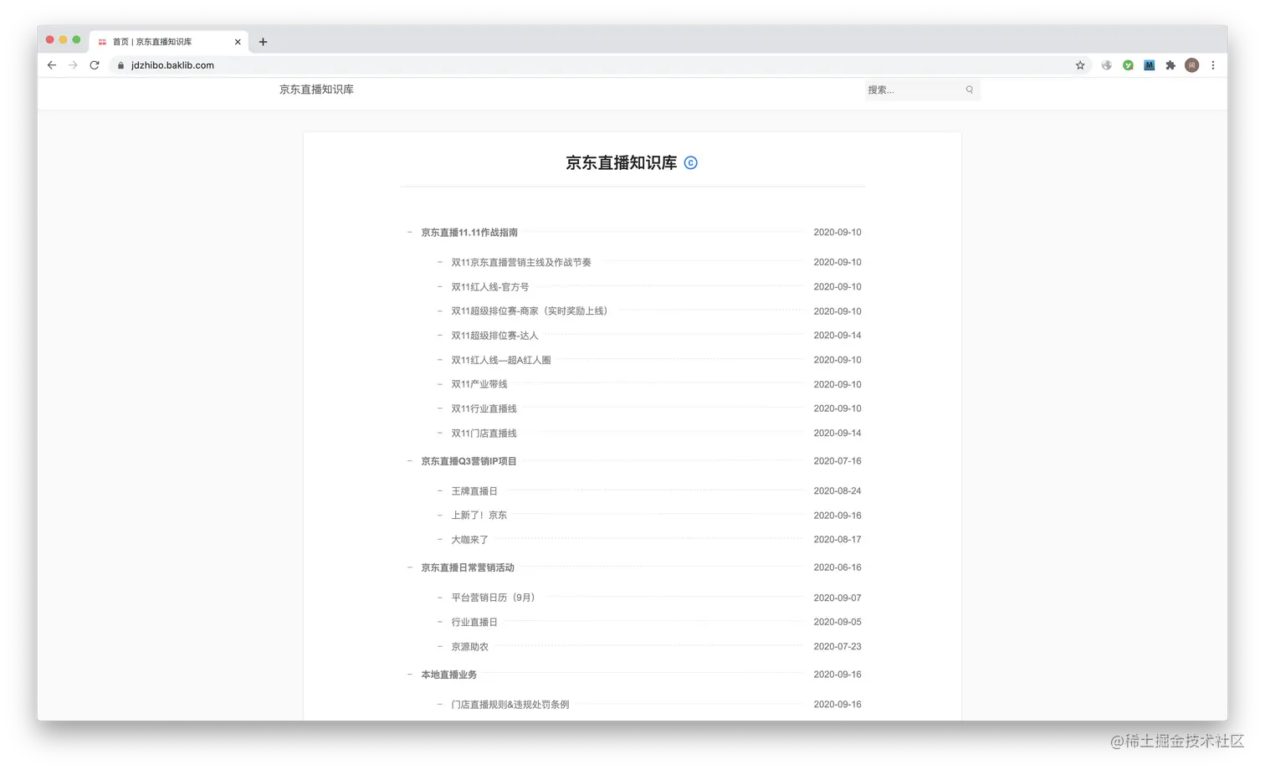
Task: Collapse the 京东直播11.11作战指南 section
Action: pos(410,232)
